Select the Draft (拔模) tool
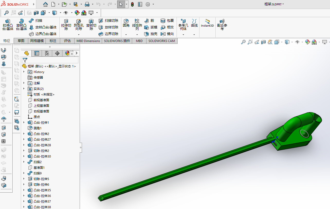The image size is (330, 209). pos(151,27)
